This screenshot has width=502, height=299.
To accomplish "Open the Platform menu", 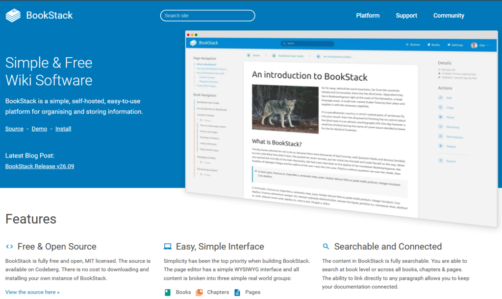I will click(x=368, y=16).
